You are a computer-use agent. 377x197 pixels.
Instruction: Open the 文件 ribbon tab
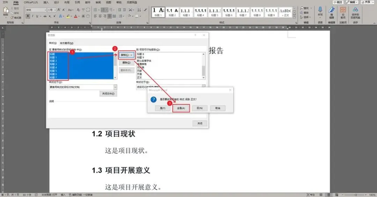tap(5, 2)
